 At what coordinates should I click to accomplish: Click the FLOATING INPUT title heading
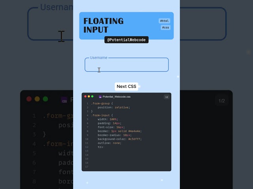pyautogui.click(x=104, y=25)
